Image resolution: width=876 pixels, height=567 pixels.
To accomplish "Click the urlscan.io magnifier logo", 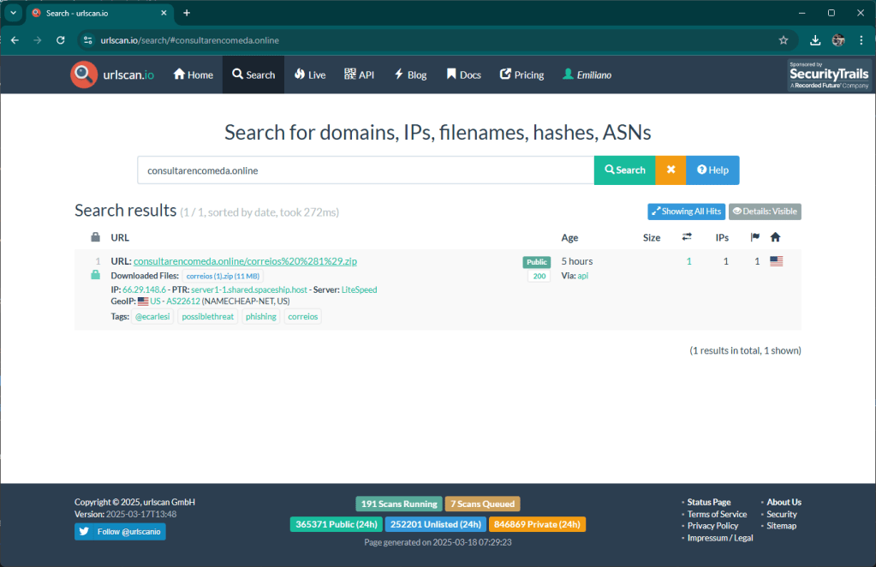I will coord(84,75).
